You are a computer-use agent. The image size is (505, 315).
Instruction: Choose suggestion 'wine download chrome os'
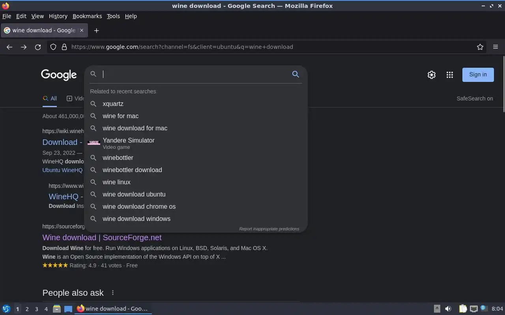point(196,206)
